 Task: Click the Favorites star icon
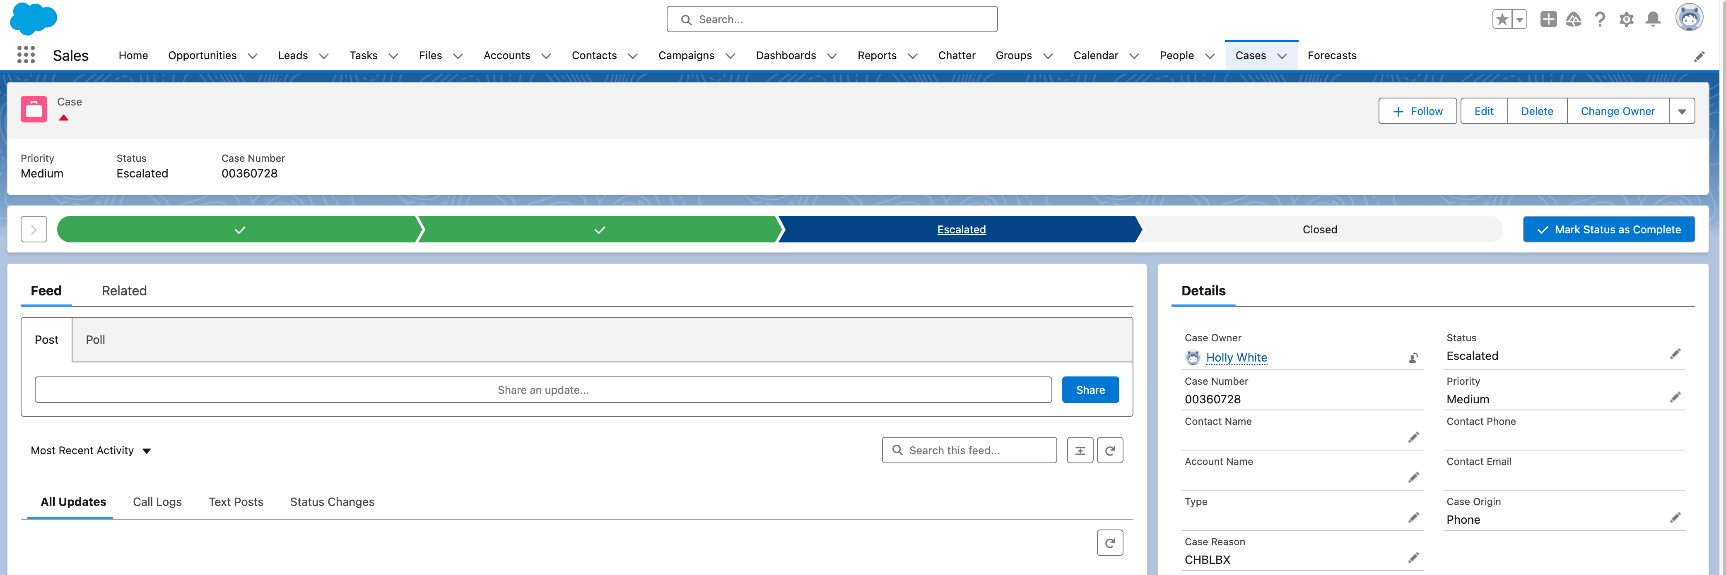coord(1502,19)
